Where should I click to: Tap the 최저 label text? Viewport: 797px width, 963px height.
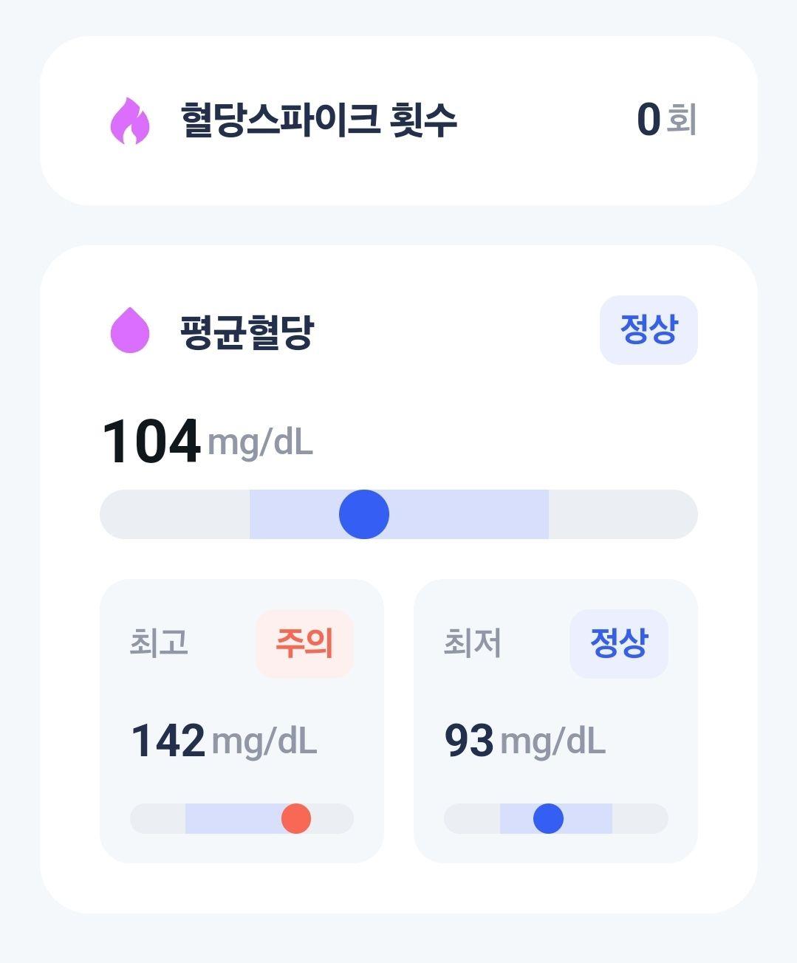click(x=473, y=642)
